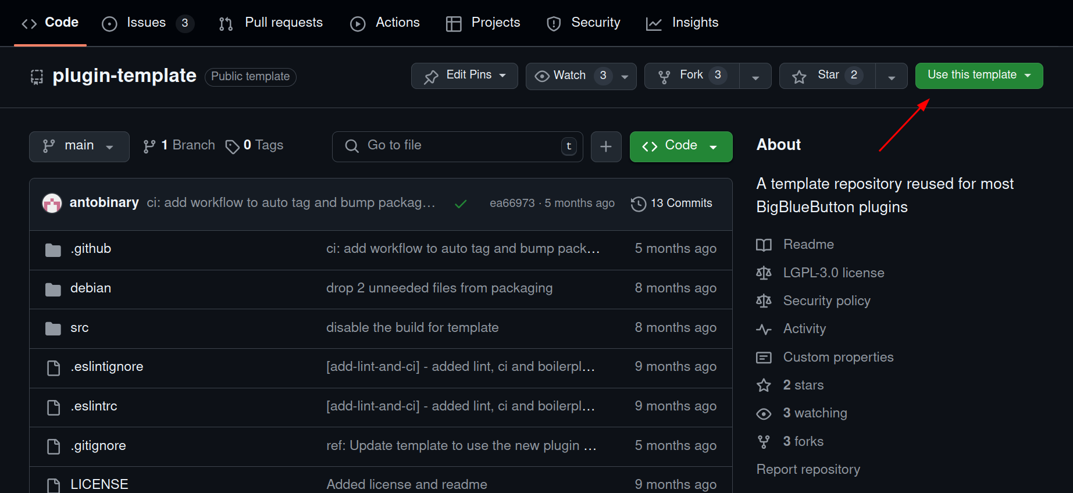1073x493 pixels.
Task: View repository Activity
Action: [791, 329]
